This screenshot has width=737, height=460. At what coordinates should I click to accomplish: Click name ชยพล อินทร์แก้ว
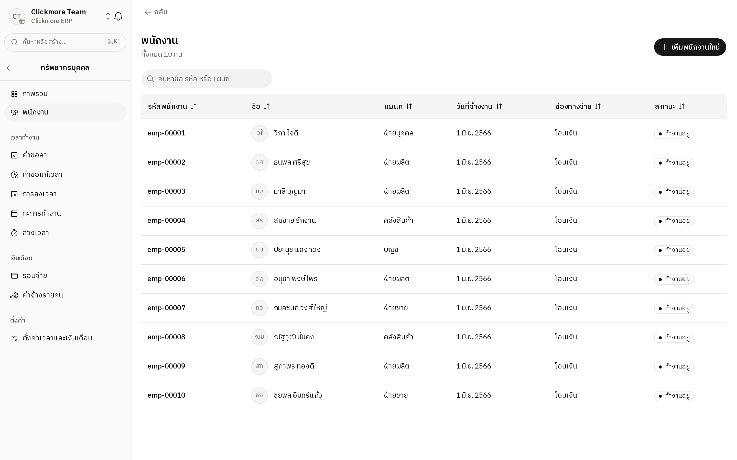298,396
